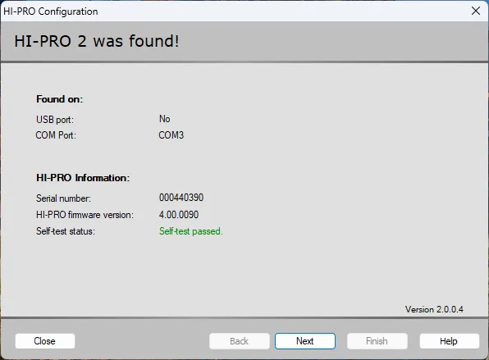Click the disabled Back button
The width and height of the screenshot is (489, 360).
click(x=240, y=341)
